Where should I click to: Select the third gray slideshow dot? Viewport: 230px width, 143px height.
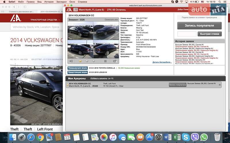93,61
